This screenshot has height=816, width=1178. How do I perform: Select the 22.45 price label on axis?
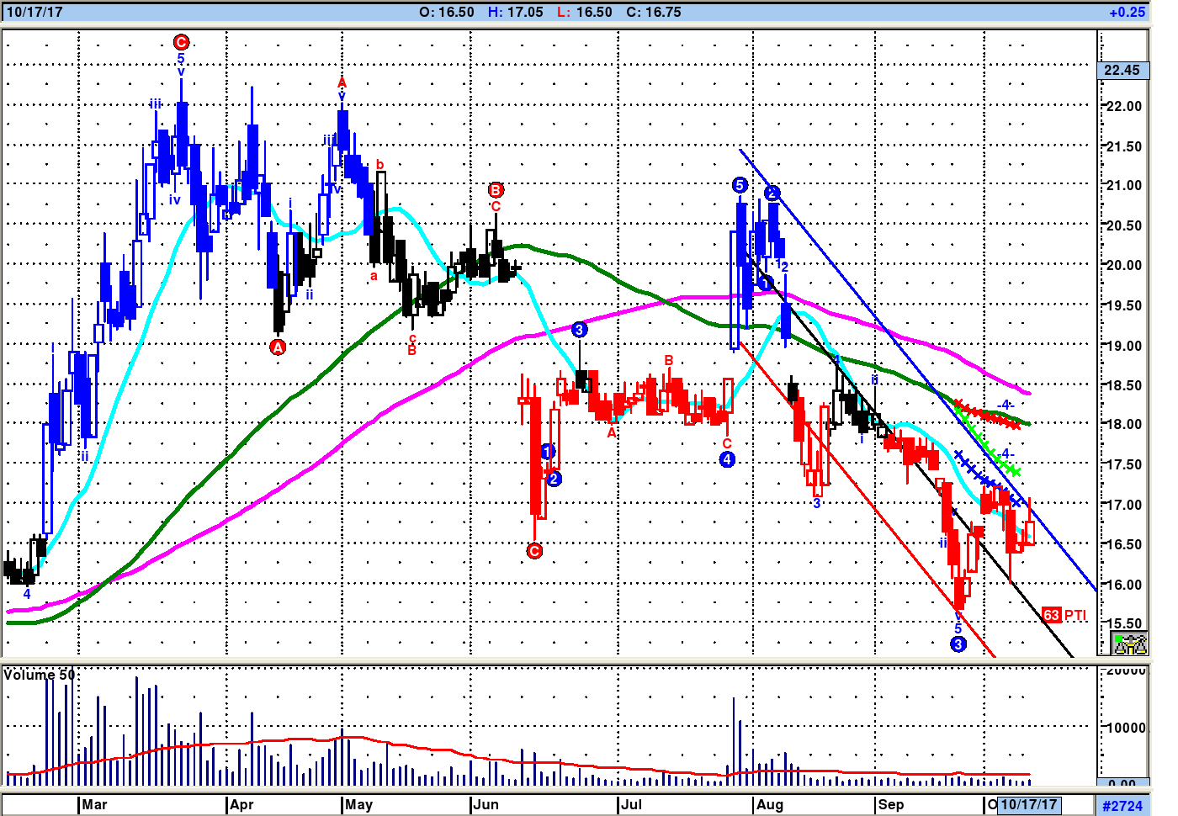coord(1122,70)
